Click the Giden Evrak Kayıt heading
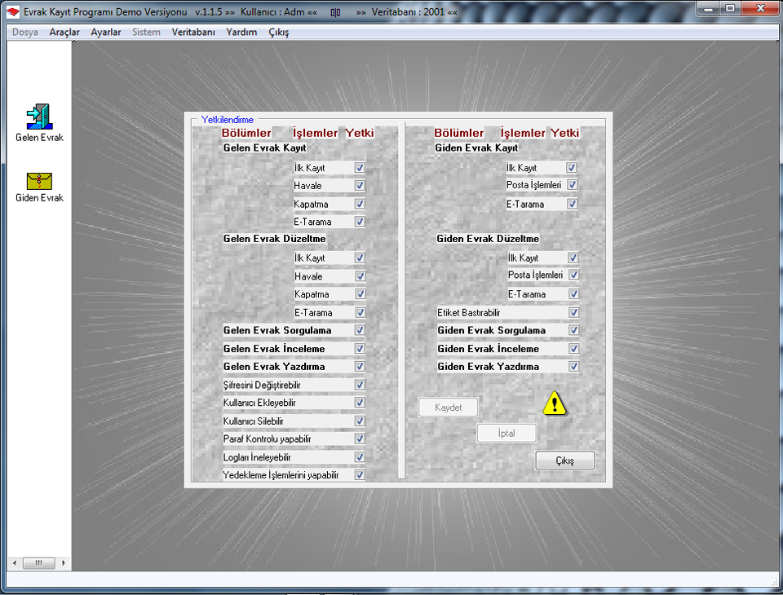The image size is (783, 595). (x=476, y=148)
